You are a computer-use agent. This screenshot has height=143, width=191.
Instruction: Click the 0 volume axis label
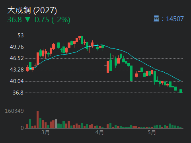click(22, 128)
